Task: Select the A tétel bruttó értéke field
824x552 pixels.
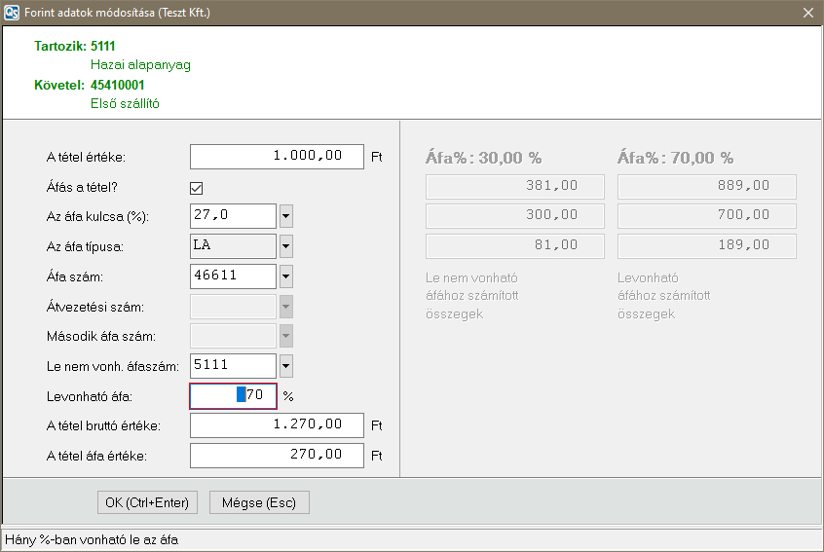Action: pos(277,425)
